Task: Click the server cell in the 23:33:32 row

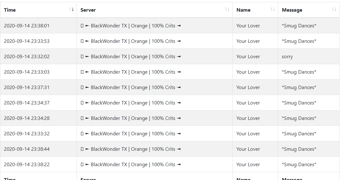Action: 155,133
